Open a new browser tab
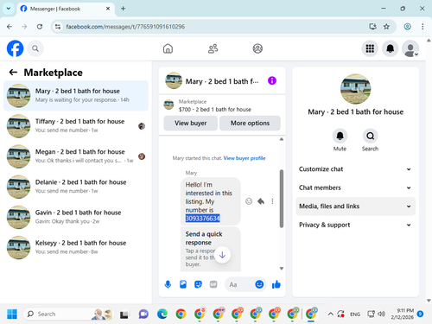This screenshot has height=324, width=432. (x=123, y=9)
